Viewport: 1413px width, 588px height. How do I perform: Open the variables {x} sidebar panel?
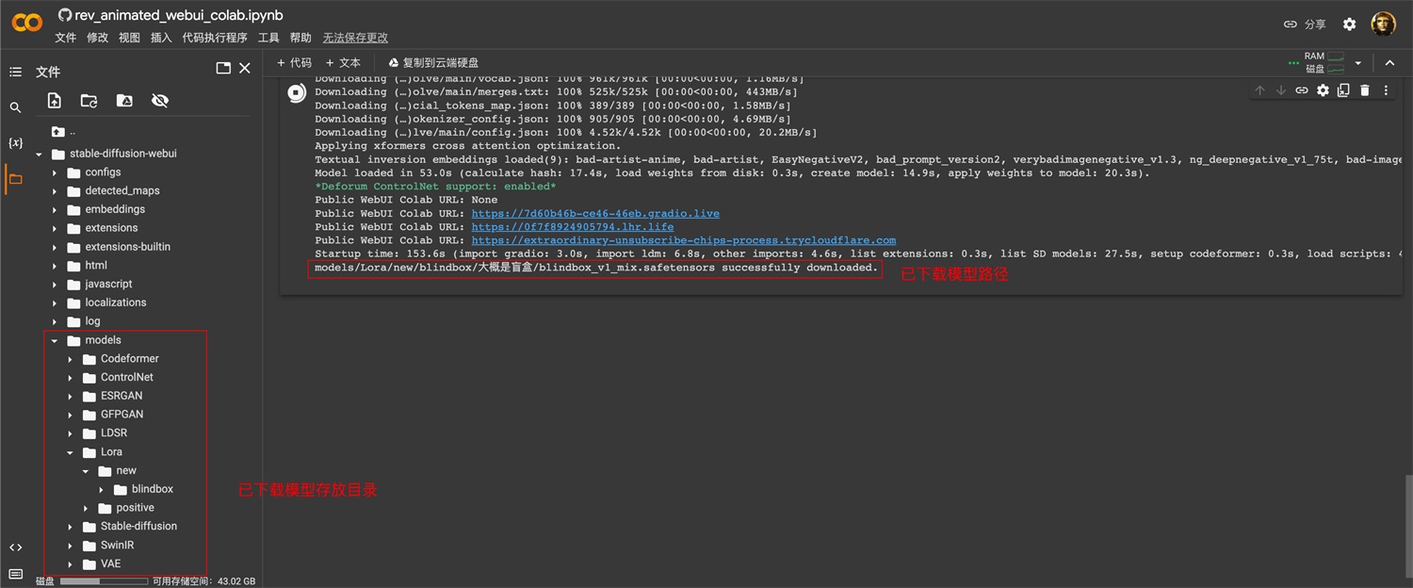(15, 143)
